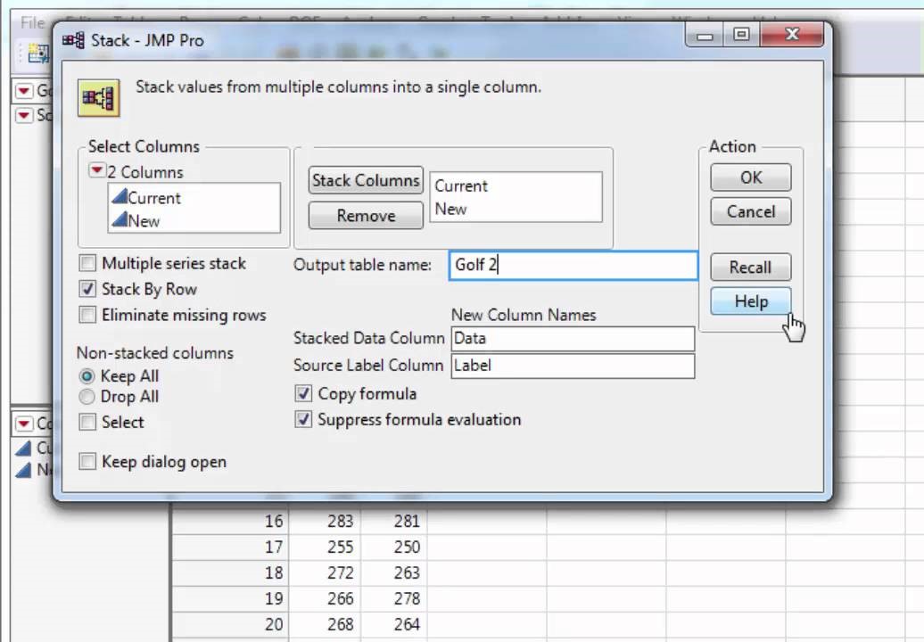Click the Remove button
The height and width of the screenshot is (642, 924).
(366, 216)
